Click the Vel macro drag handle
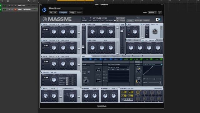Screen dimensions: 200x113 (x=132, y=92)
